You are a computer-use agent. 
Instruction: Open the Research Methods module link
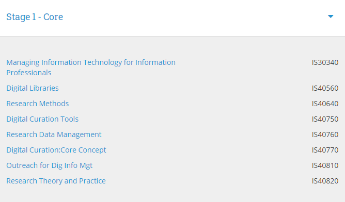coord(37,104)
